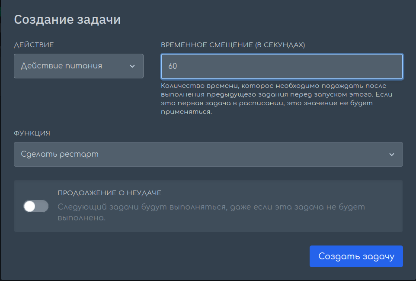This screenshot has width=416, height=281.
Task: Click the "ДЕЙСТВИЕ" field label
Action: 34,45
